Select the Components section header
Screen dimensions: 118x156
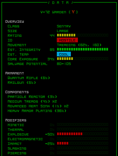[x=17, y=92]
